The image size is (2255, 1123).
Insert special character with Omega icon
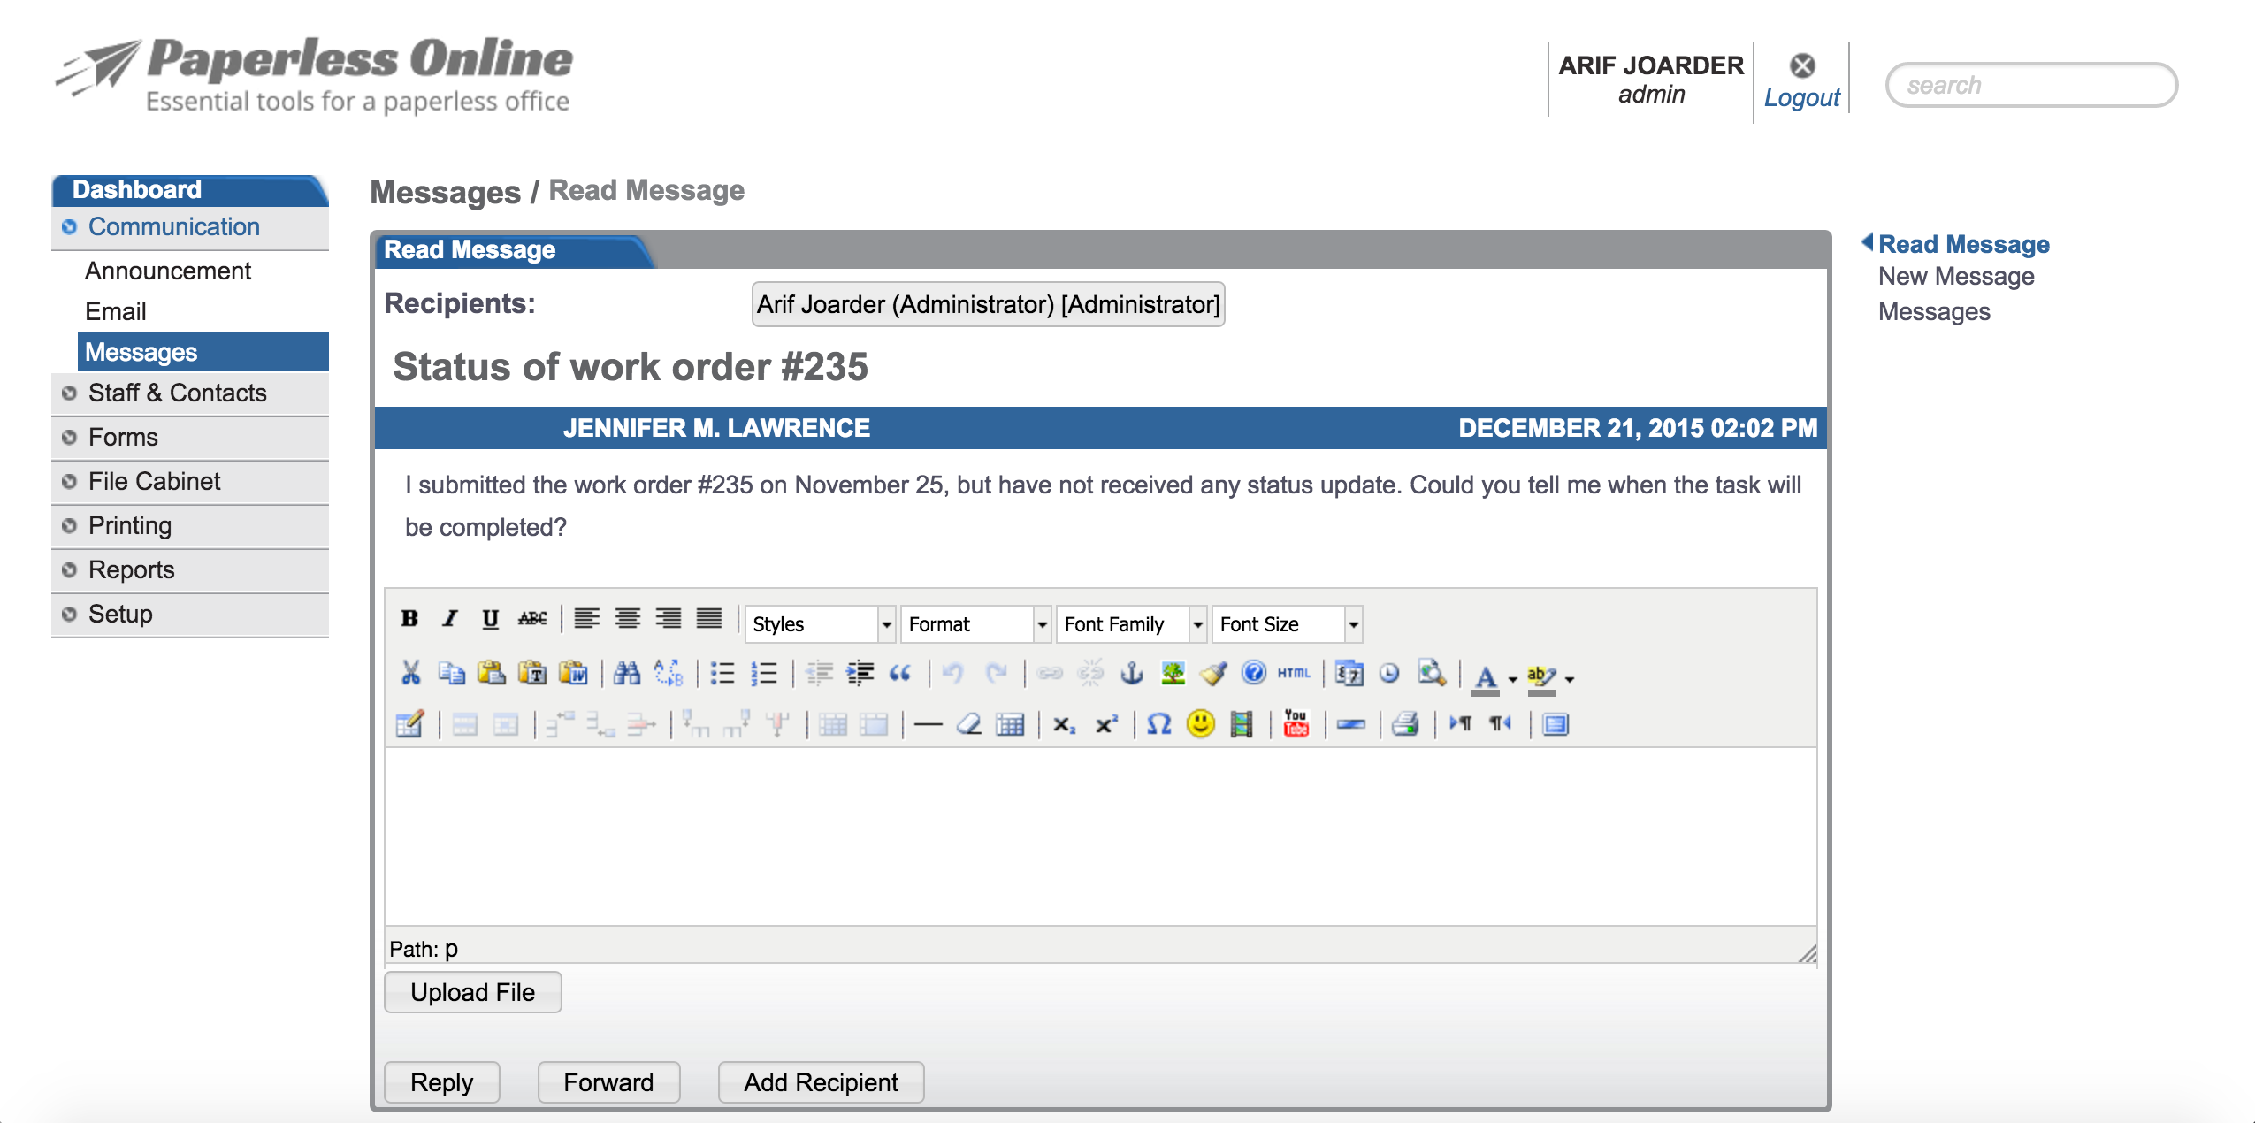1158,724
